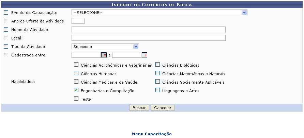Click into the Local text field
304x138 pixels.
148,38
